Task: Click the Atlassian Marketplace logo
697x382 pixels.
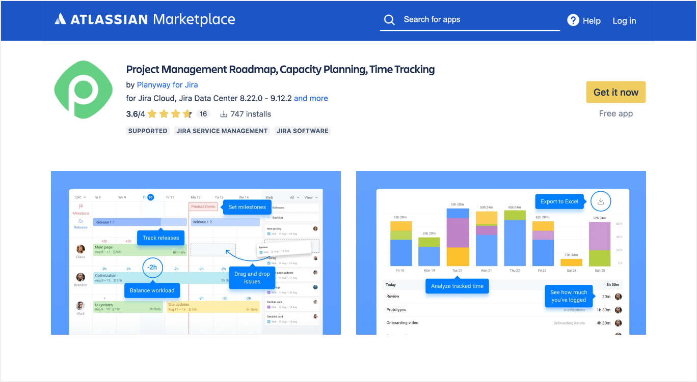Action: click(x=145, y=20)
